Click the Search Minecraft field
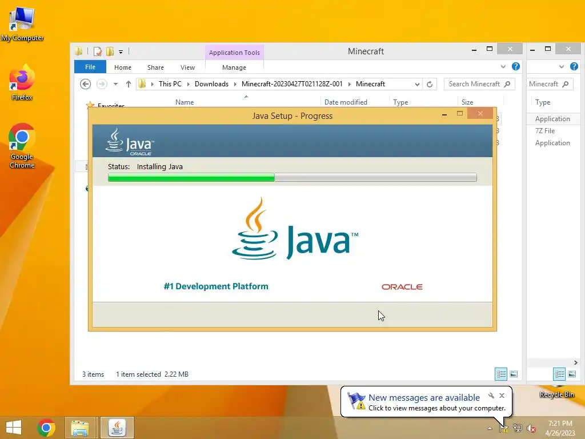Screen dimensions: 585x439 [x=479, y=84]
